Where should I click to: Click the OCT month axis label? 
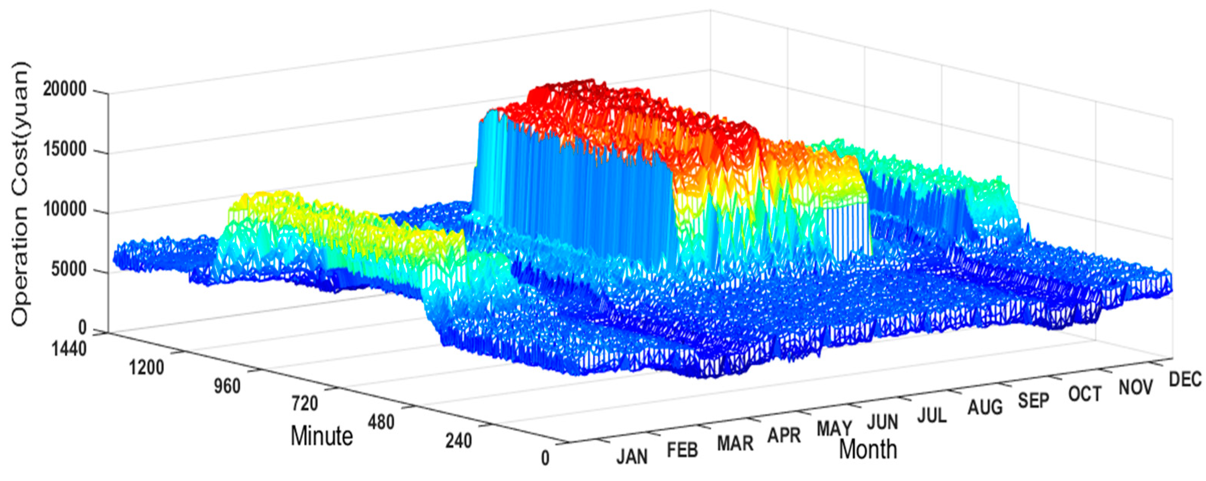[1085, 394]
